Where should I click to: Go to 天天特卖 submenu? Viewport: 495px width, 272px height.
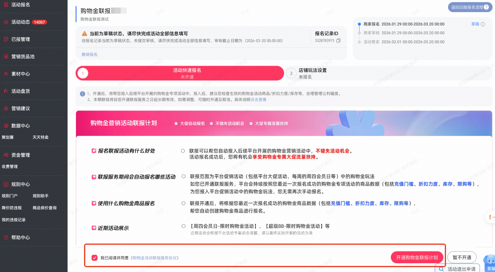tap(41, 137)
